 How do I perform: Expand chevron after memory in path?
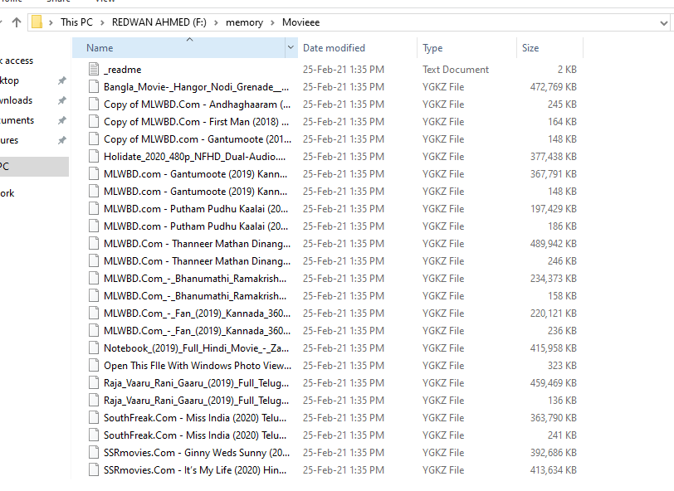coord(272,22)
